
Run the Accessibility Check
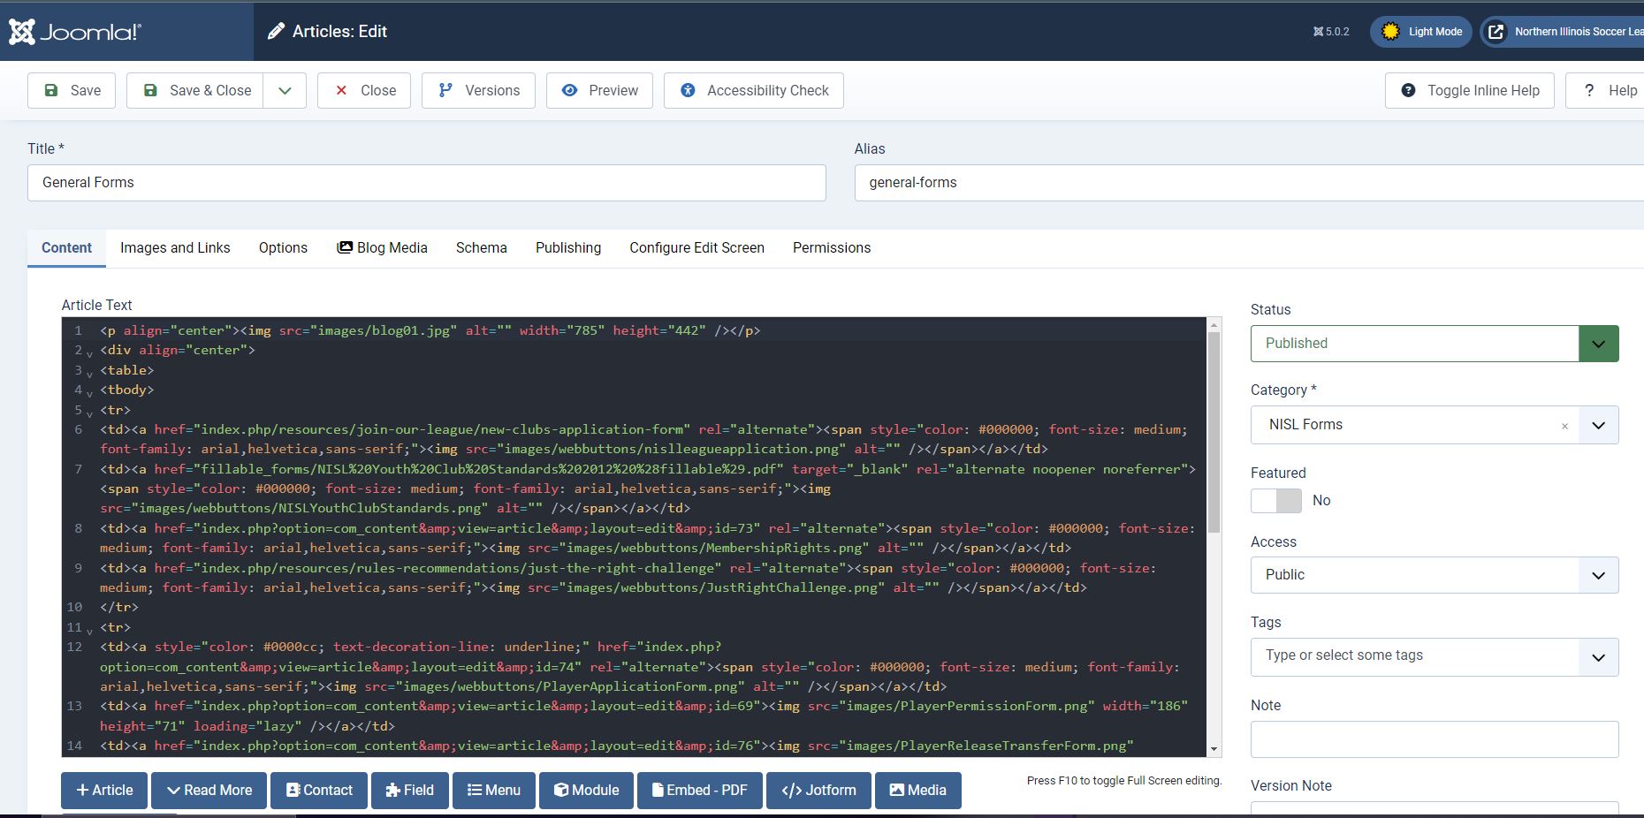tap(754, 90)
